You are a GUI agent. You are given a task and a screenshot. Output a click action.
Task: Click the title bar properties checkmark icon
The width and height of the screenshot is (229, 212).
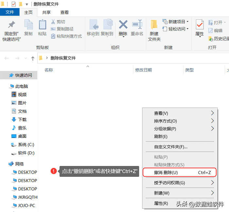tap(14, 4)
